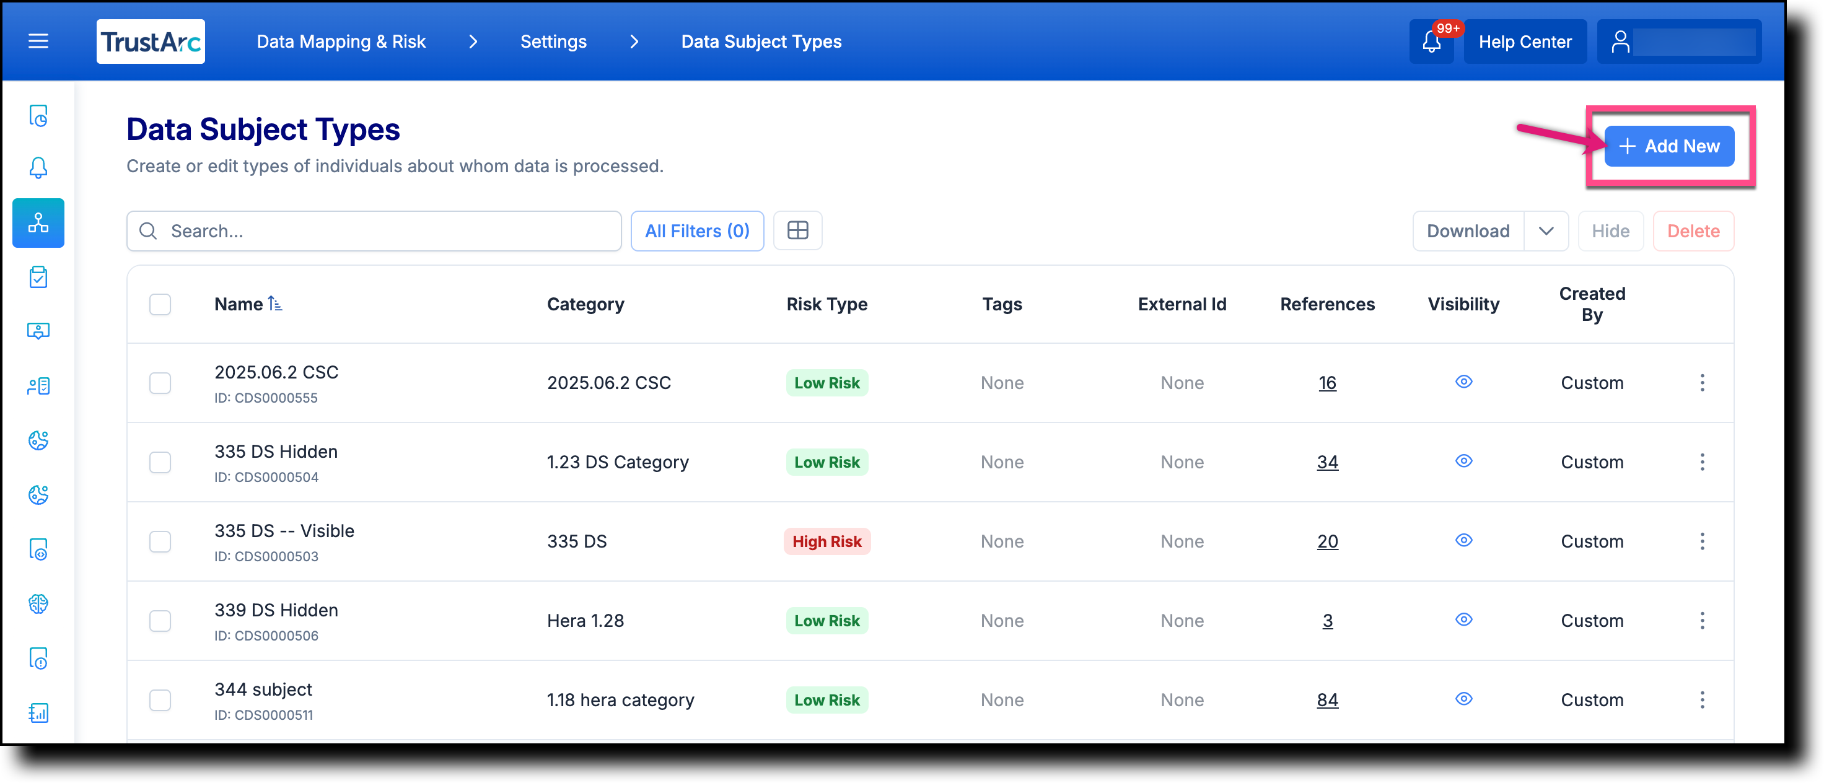Screen dimensions: 1824x783
Task: Toggle visibility eye for 335 DS -- Visible
Action: 1463,540
